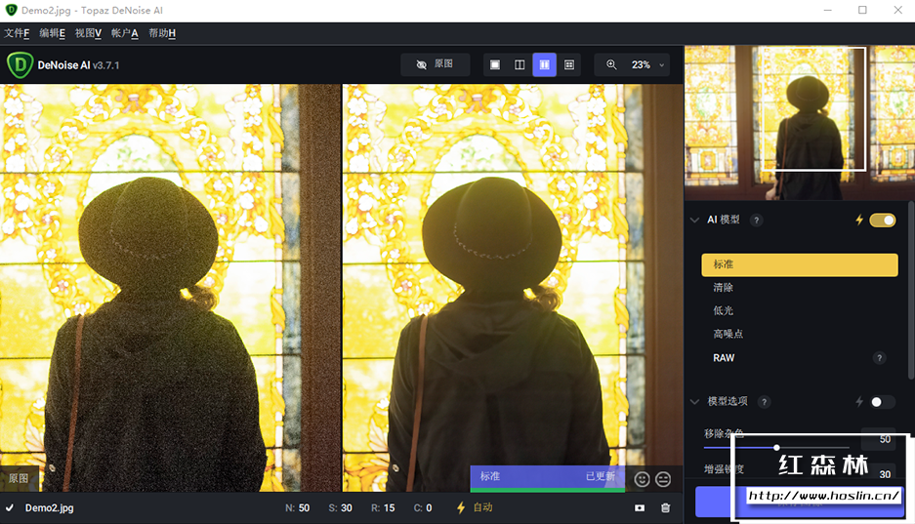
Task: Switch to split view layout
Action: (520, 64)
